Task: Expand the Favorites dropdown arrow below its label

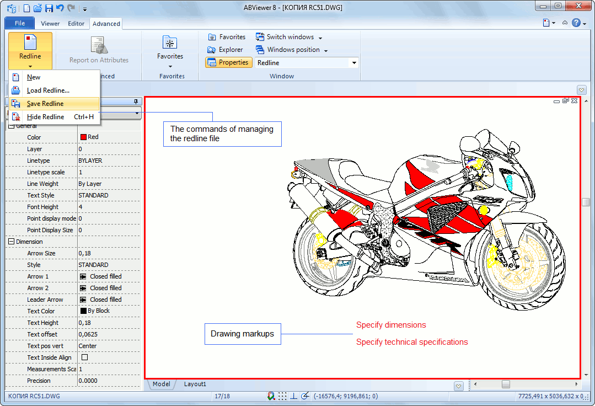Action: (x=170, y=66)
